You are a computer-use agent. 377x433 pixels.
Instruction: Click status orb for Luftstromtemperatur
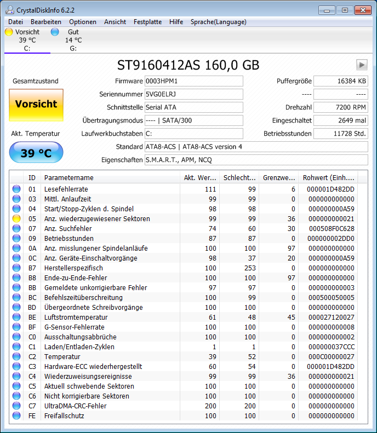(x=16, y=317)
